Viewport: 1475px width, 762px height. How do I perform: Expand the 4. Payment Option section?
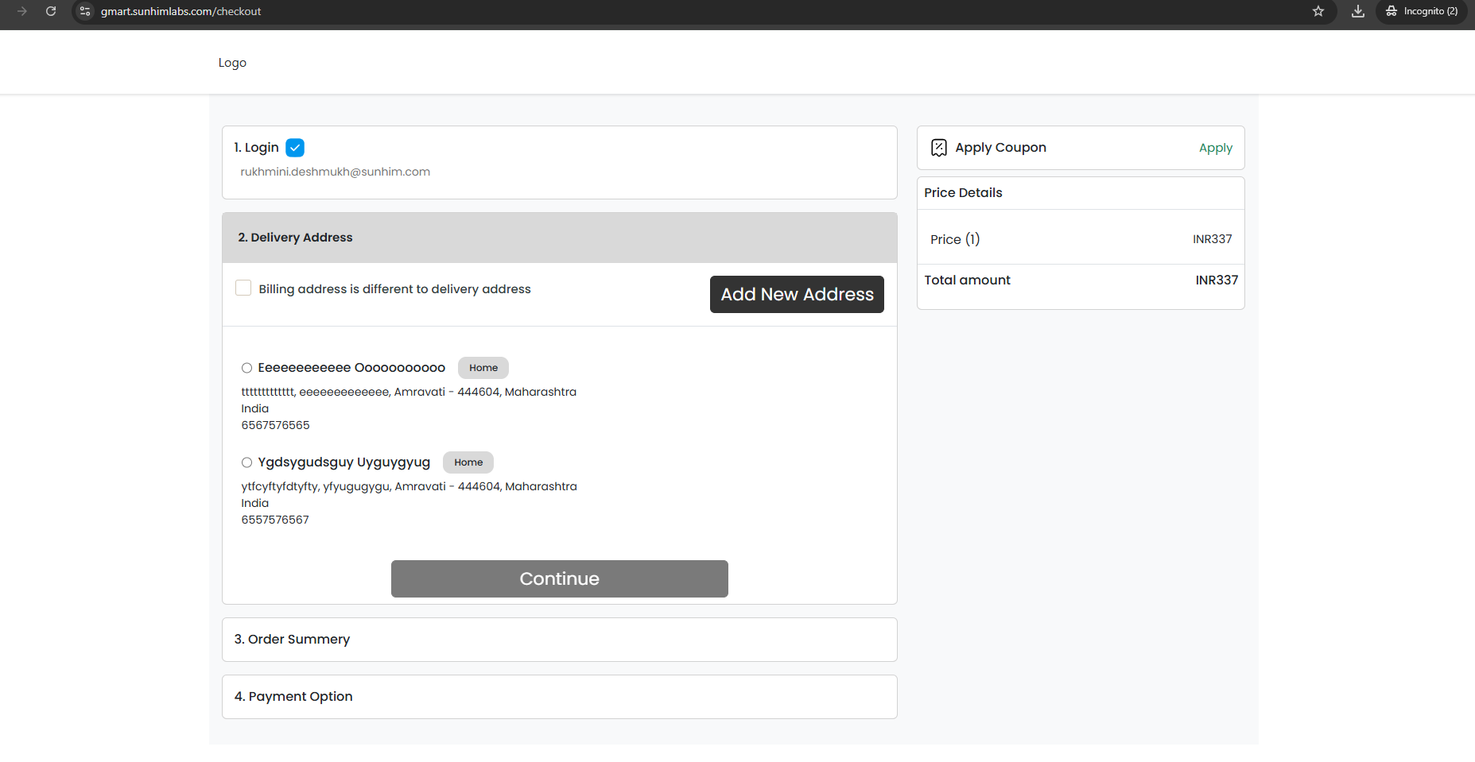pos(560,697)
